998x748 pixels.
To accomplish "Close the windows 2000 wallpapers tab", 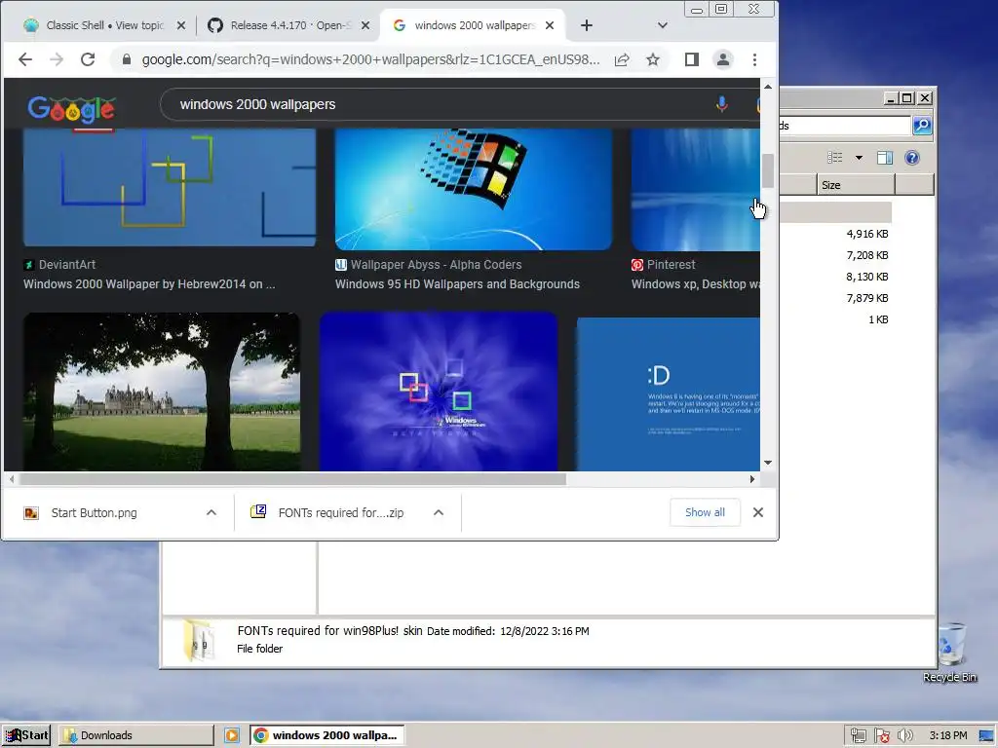I will click(550, 25).
